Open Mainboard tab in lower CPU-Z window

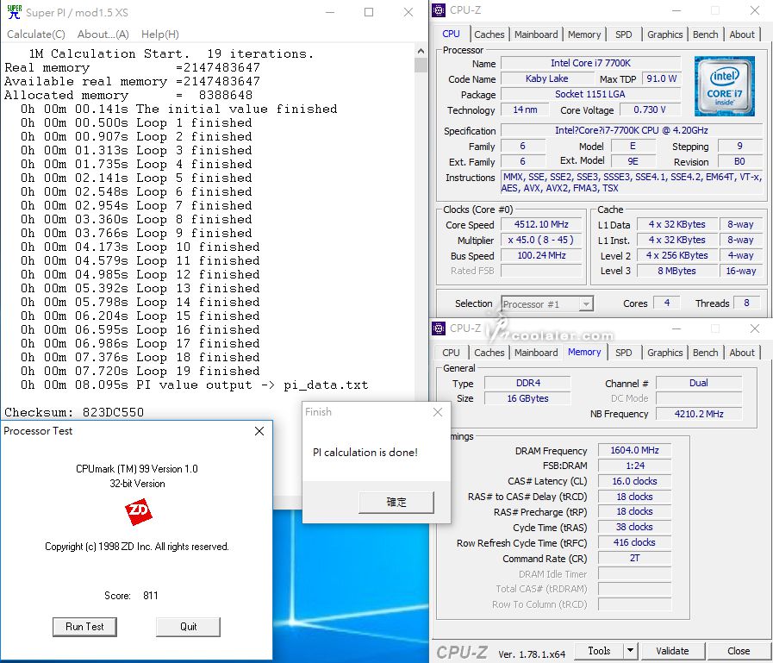click(x=536, y=353)
